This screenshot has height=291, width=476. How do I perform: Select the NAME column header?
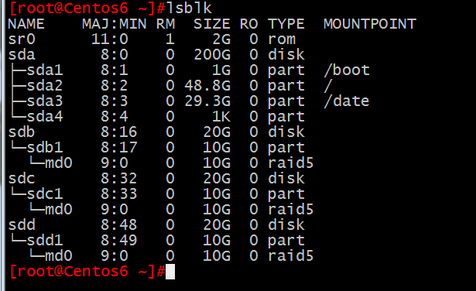click(26, 24)
